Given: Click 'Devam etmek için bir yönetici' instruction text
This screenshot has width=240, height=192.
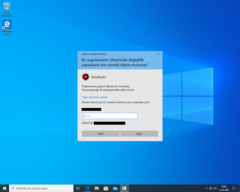Looking at the screenshot, I should pyautogui.click(x=116, y=102).
